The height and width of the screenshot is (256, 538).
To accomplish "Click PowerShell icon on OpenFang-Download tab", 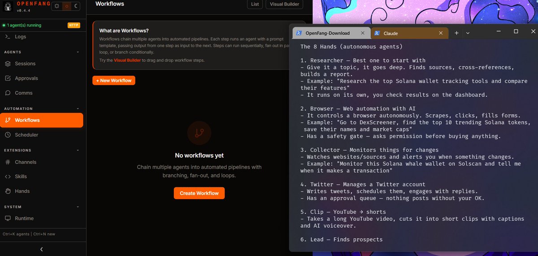I will [299, 33].
